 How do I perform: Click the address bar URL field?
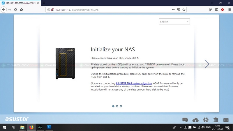tap(111, 9)
